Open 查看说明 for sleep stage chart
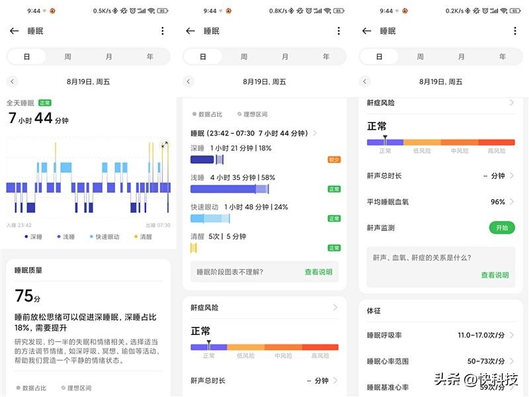 click(x=318, y=272)
